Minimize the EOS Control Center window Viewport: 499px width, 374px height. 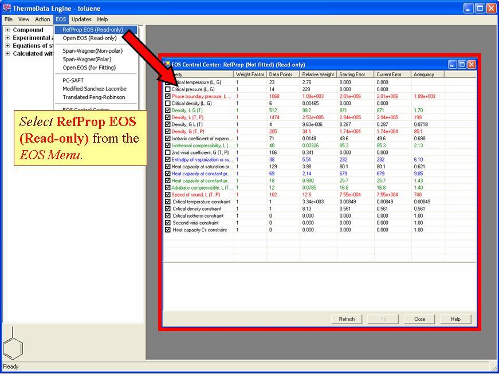[x=452, y=65]
